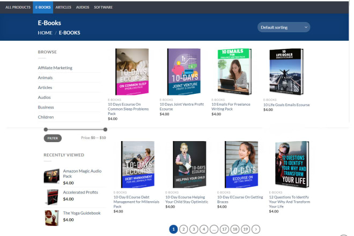
Task: Browse the Articles category in sidebar
Action: click(x=45, y=87)
